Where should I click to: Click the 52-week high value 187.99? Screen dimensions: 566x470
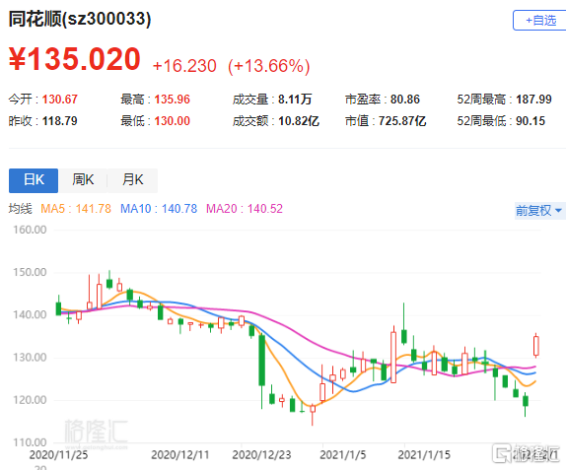click(533, 100)
